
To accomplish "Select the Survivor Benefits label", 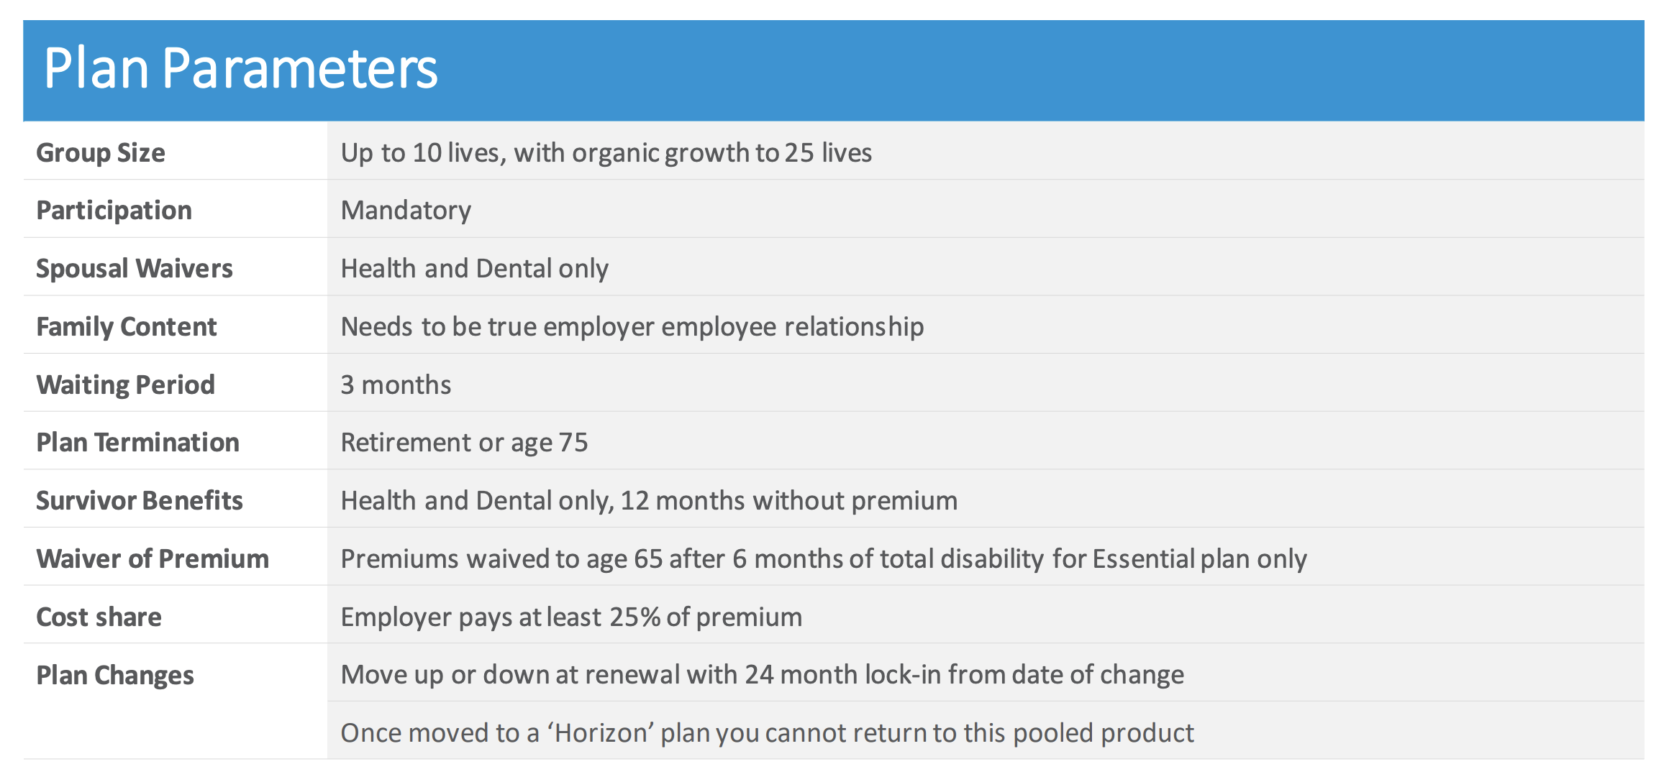I will pyautogui.click(x=140, y=500).
